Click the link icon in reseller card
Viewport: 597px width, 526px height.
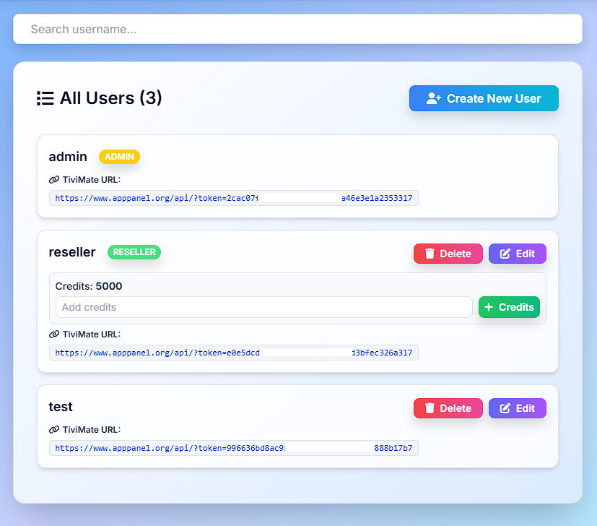coord(54,335)
